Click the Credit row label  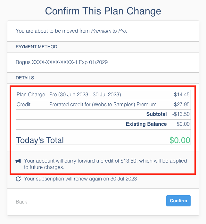[x=23, y=104]
